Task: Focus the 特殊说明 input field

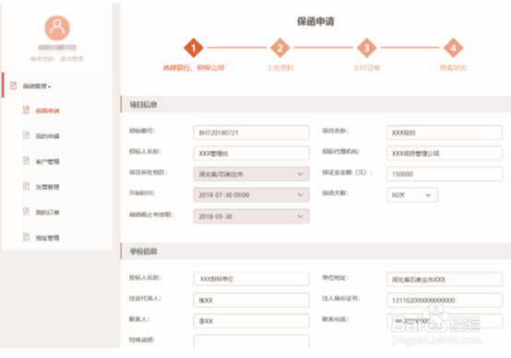Action: 251,341
